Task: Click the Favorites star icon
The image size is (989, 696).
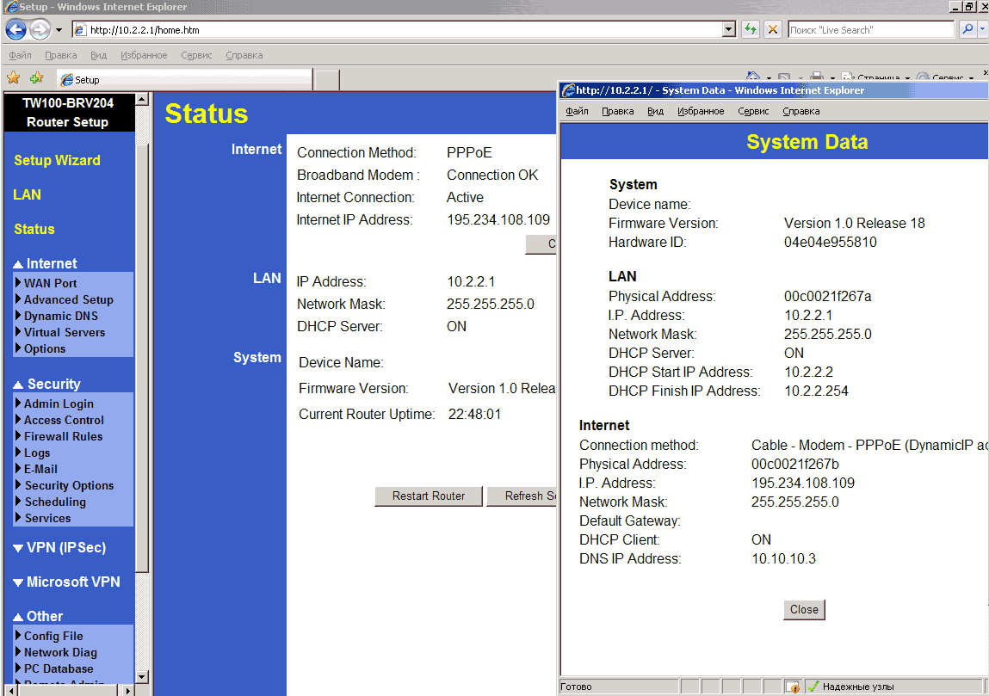Action: point(14,78)
